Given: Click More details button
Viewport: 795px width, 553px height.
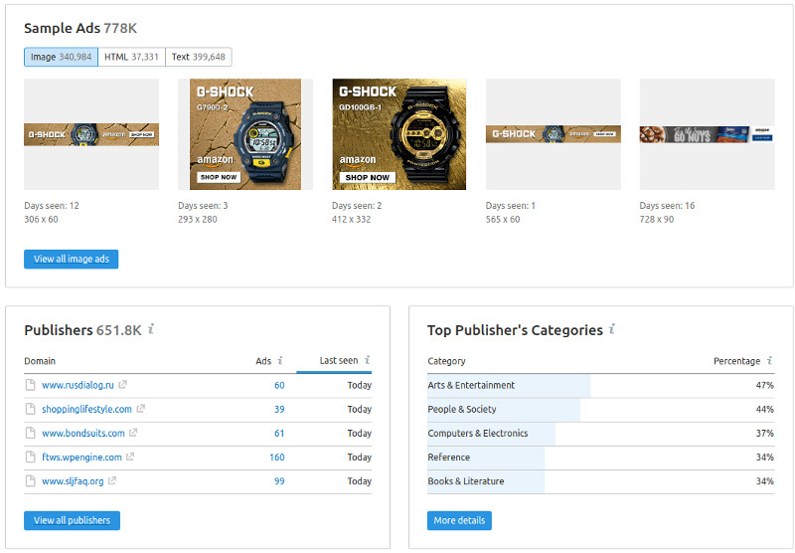Looking at the screenshot, I should pos(459,520).
